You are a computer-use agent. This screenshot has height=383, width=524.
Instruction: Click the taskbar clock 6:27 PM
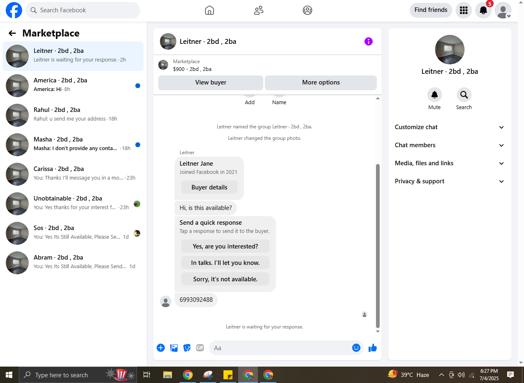tap(489, 375)
